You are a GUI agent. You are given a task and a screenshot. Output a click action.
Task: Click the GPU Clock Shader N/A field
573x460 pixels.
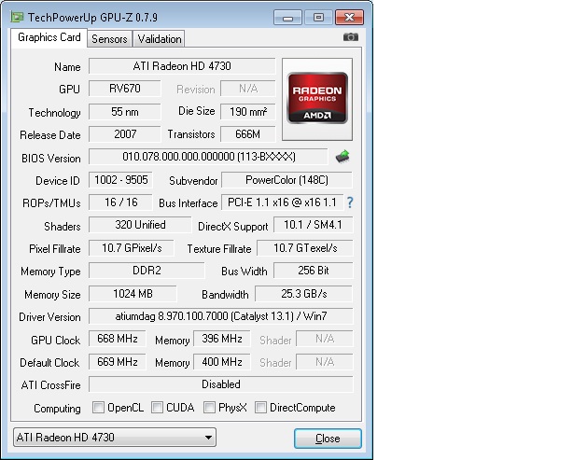[325, 339]
